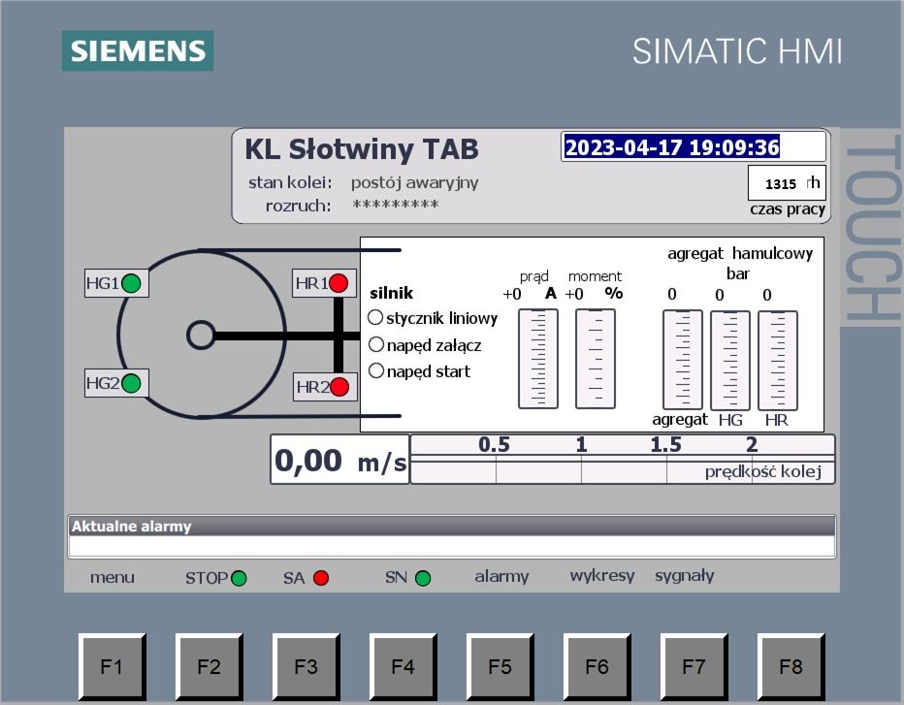Click the HR brake pressure bar gauge

pyautogui.click(x=778, y=361)
